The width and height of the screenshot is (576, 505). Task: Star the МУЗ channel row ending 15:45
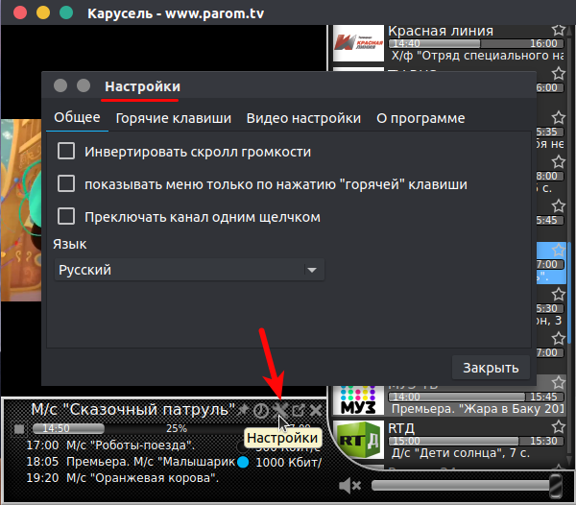click(559, 383)
